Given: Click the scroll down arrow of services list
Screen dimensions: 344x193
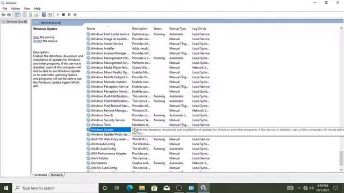Looking at the screenshot, I should pyautogui.click(x=341, y=169).
